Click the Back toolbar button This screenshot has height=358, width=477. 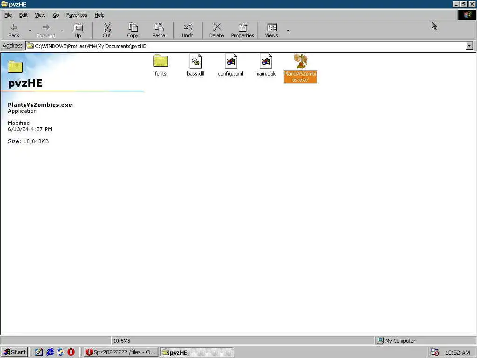click(x=14, y=30)
